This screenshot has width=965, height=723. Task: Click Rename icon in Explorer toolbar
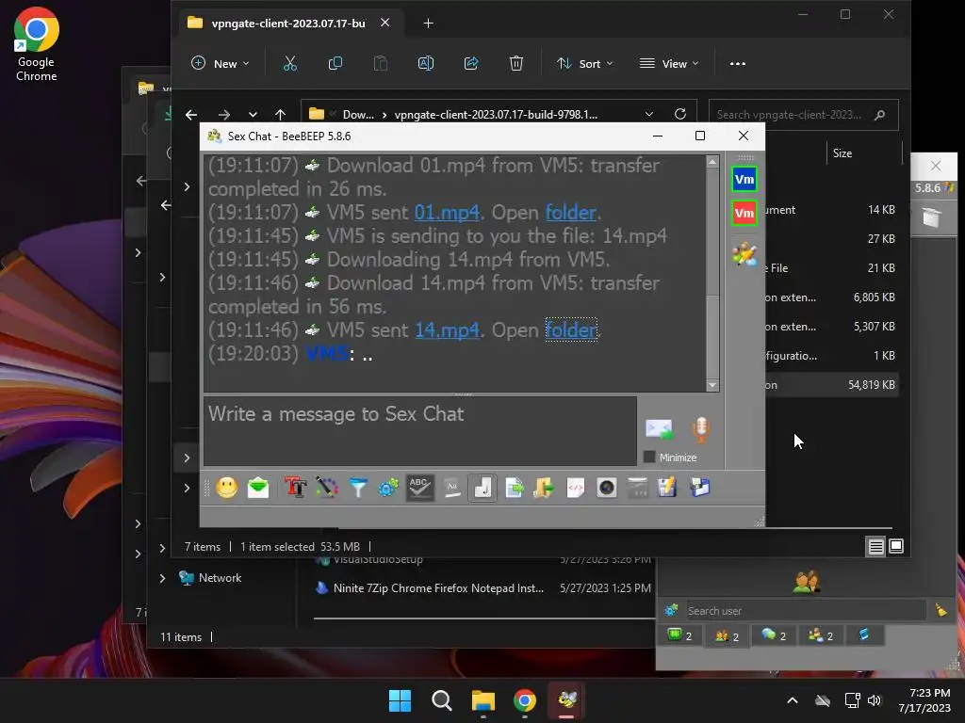[x=426, y=63]
